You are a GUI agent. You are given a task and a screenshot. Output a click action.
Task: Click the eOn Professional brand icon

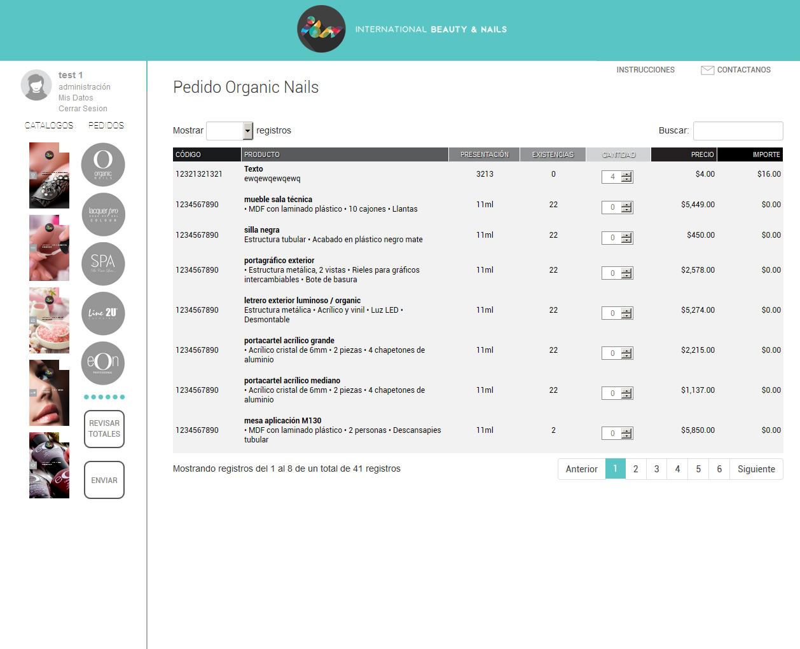(103, 363)
